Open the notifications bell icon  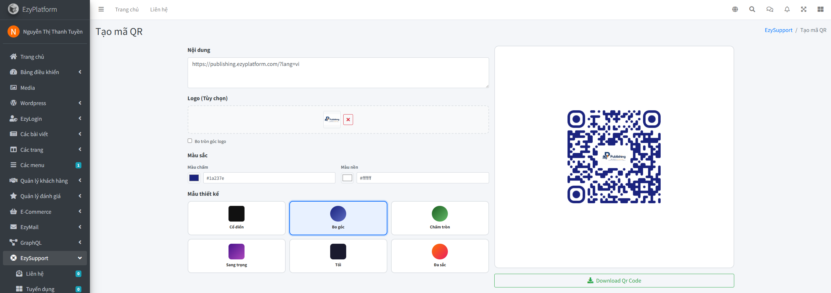pos(787,9)
